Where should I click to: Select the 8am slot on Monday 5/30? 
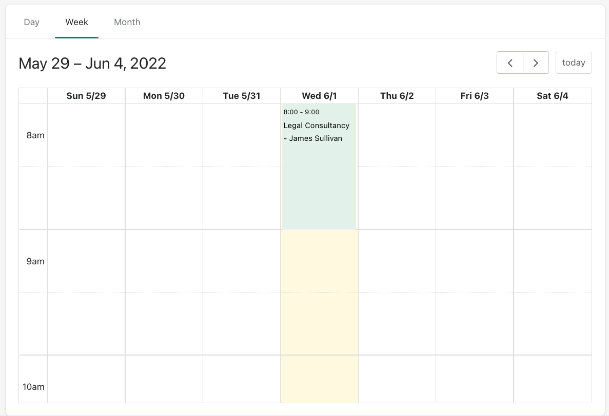tap(164, 135)
